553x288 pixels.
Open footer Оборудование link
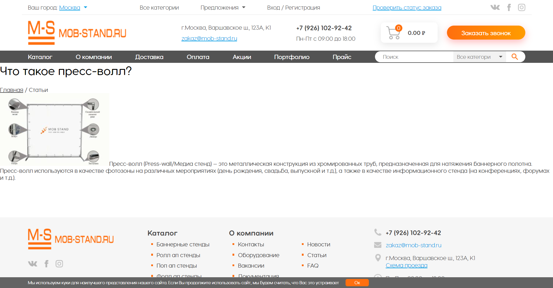pos(259,255)
